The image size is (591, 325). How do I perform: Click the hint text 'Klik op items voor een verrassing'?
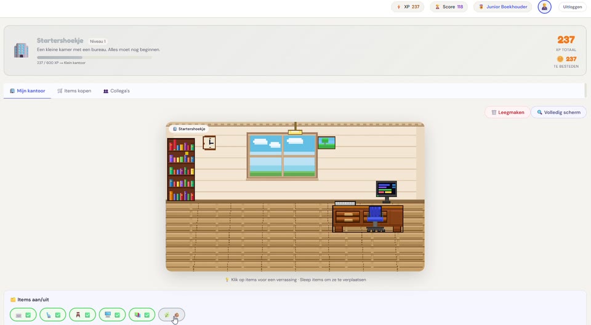(x=264, y=279)
